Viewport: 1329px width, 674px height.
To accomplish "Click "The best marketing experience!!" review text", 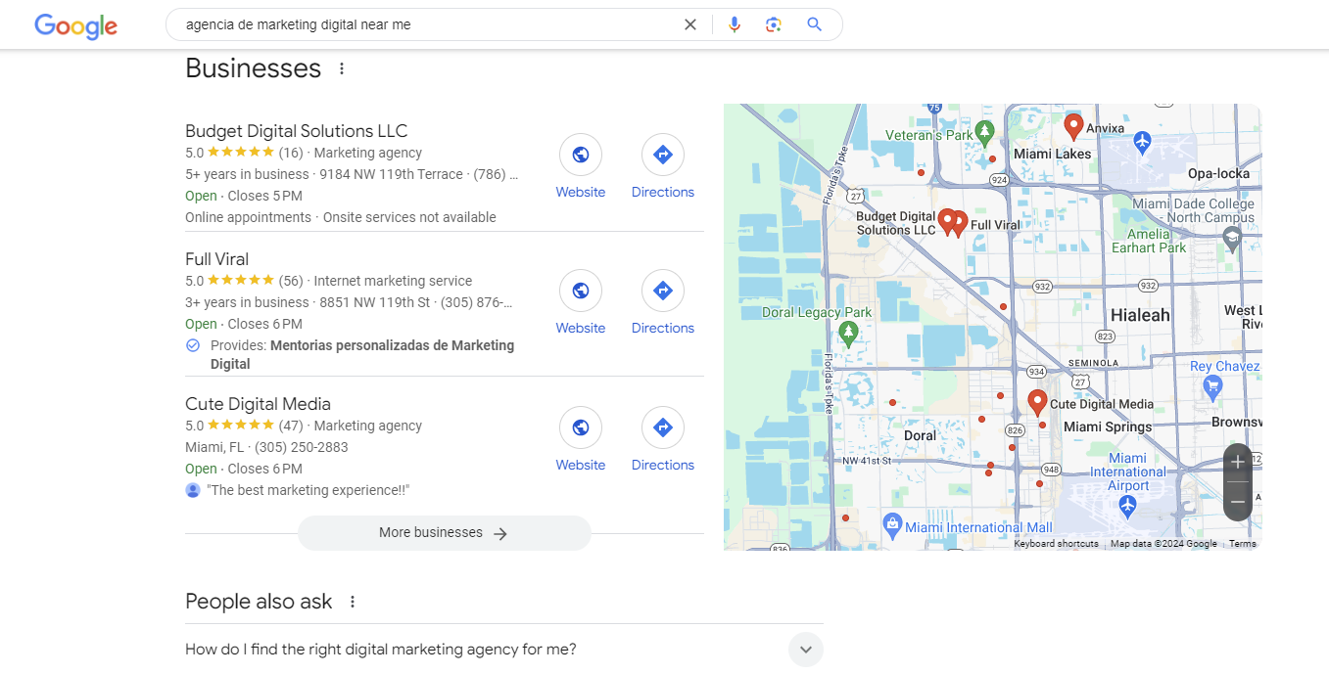I will (x=309, y=490).
